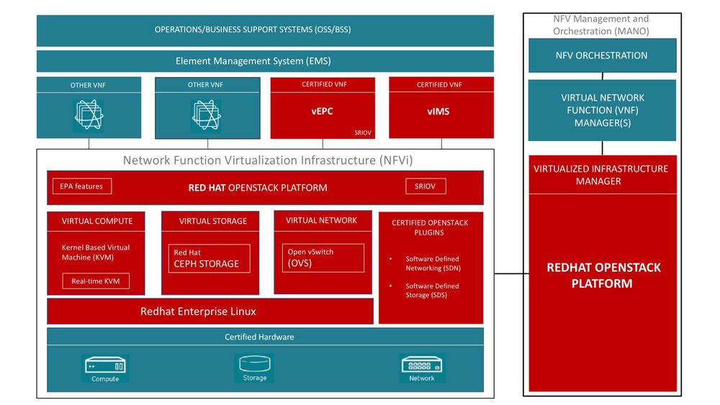Viewport: 720px width, 405px height.
Task: Click the CERTIFIED OPENSTACK PLUGINS heading
Action: (x=430, y=227)
